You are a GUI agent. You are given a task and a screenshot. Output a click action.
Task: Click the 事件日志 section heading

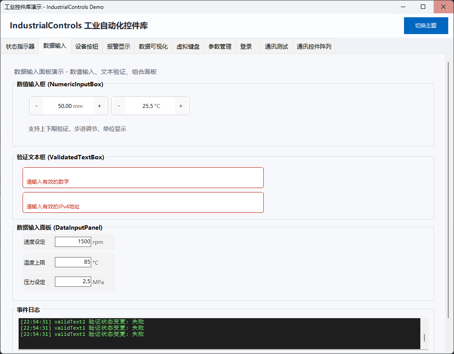(28, 310)
